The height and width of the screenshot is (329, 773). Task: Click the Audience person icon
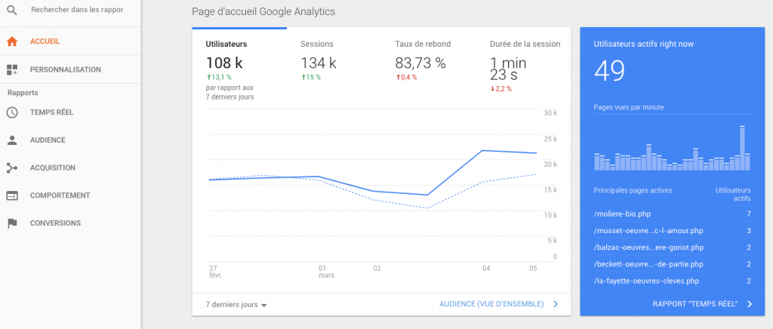(x=11, y=140)
